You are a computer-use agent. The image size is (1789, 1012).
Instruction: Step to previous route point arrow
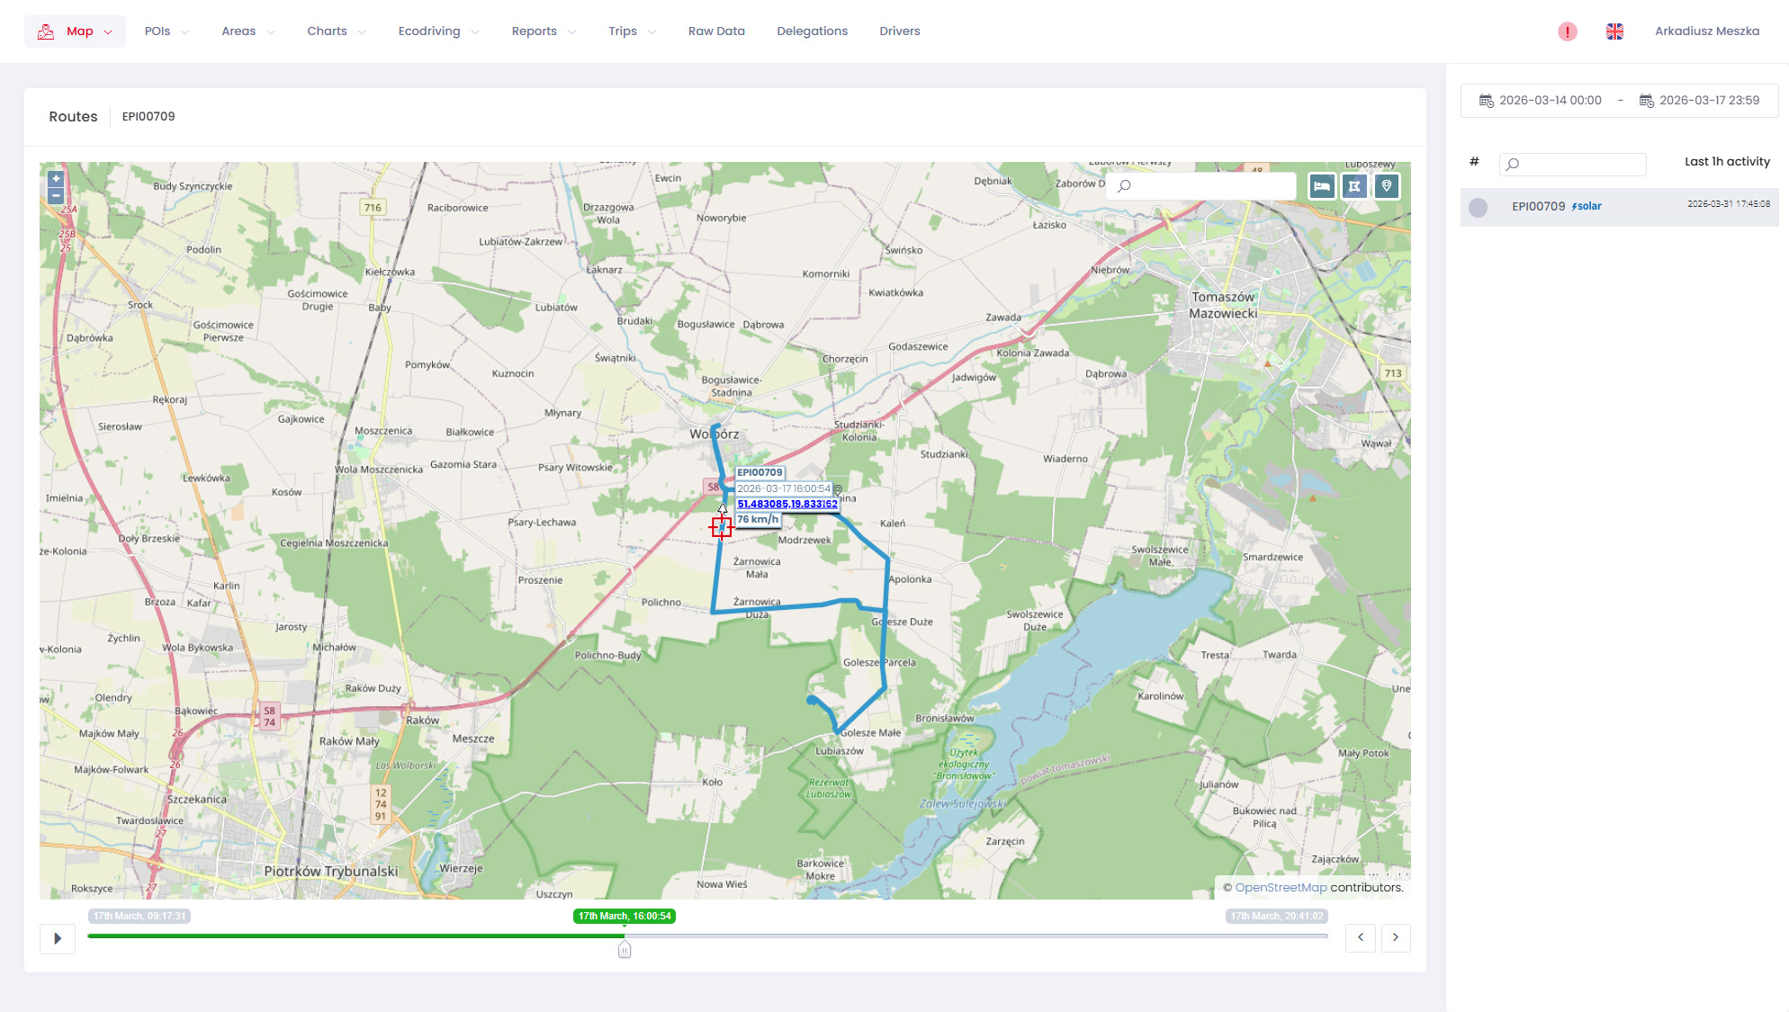(1361, 937)
